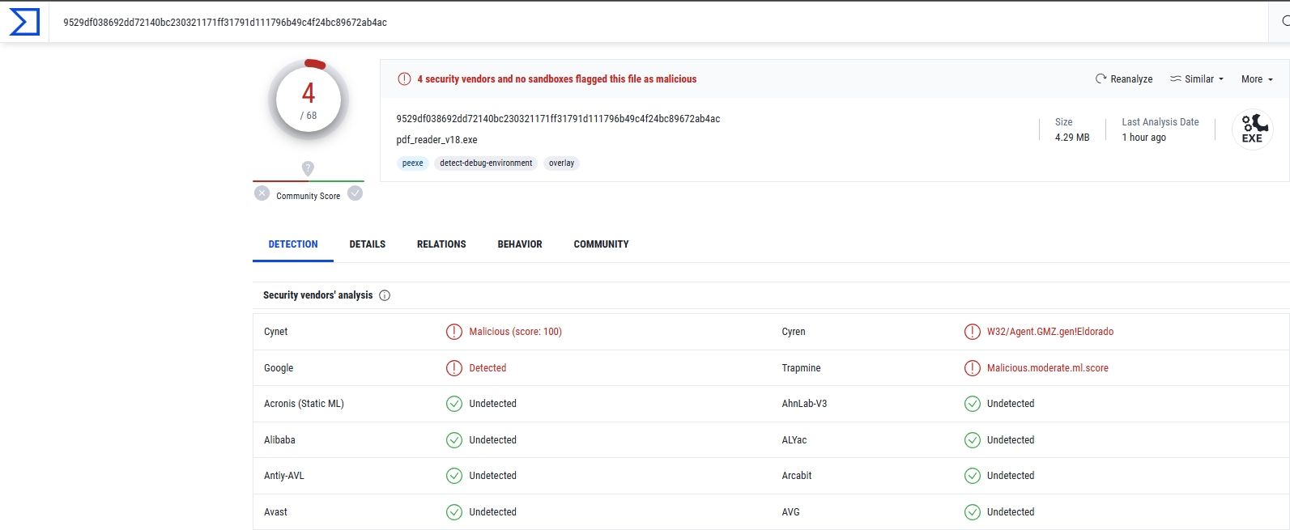The height and width of the screenshot is (530, 1290).
Task: Vote harmless with the community check button
Action: (355, 193)
